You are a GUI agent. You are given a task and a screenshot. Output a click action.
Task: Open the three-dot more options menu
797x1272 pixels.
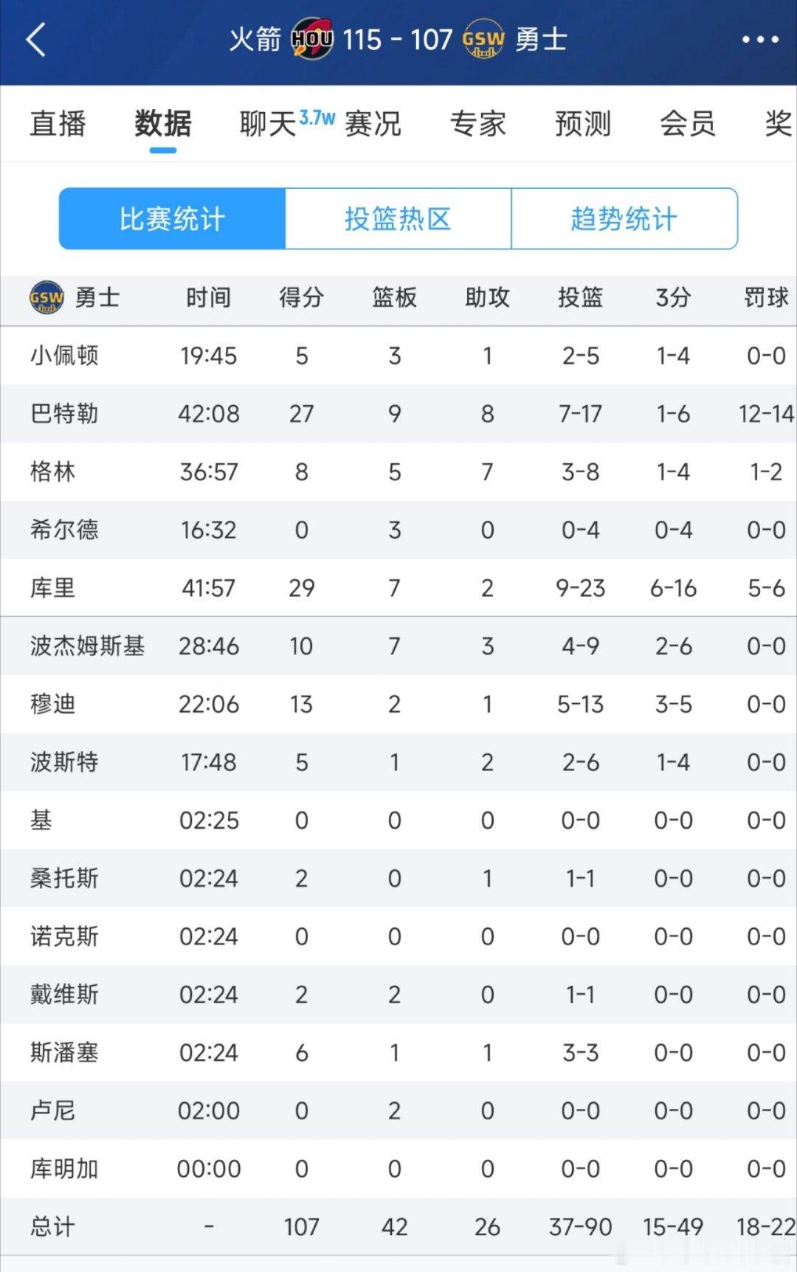pyautogui.click(x=760, y=40)
